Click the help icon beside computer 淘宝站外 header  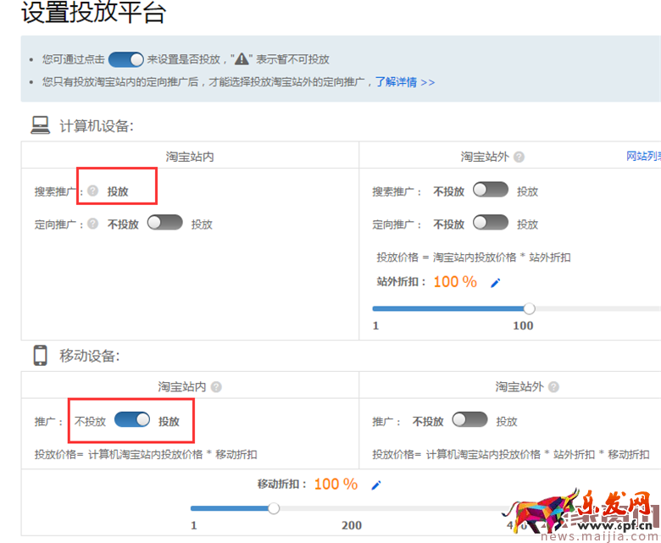[x=519, y=157]
